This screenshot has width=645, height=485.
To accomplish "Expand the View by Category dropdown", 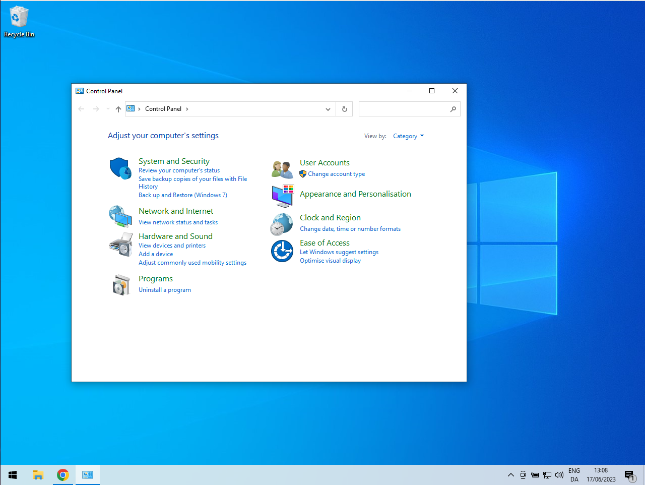I will 409,136.
